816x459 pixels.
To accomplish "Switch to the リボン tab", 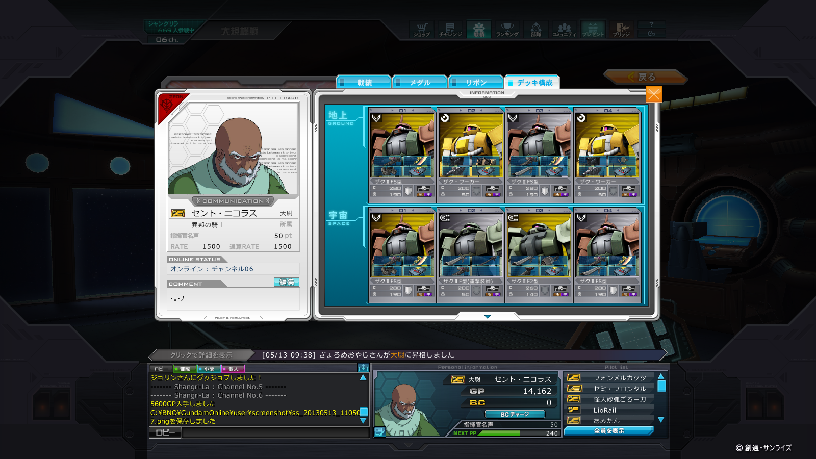I will click(x=476, y=82).
